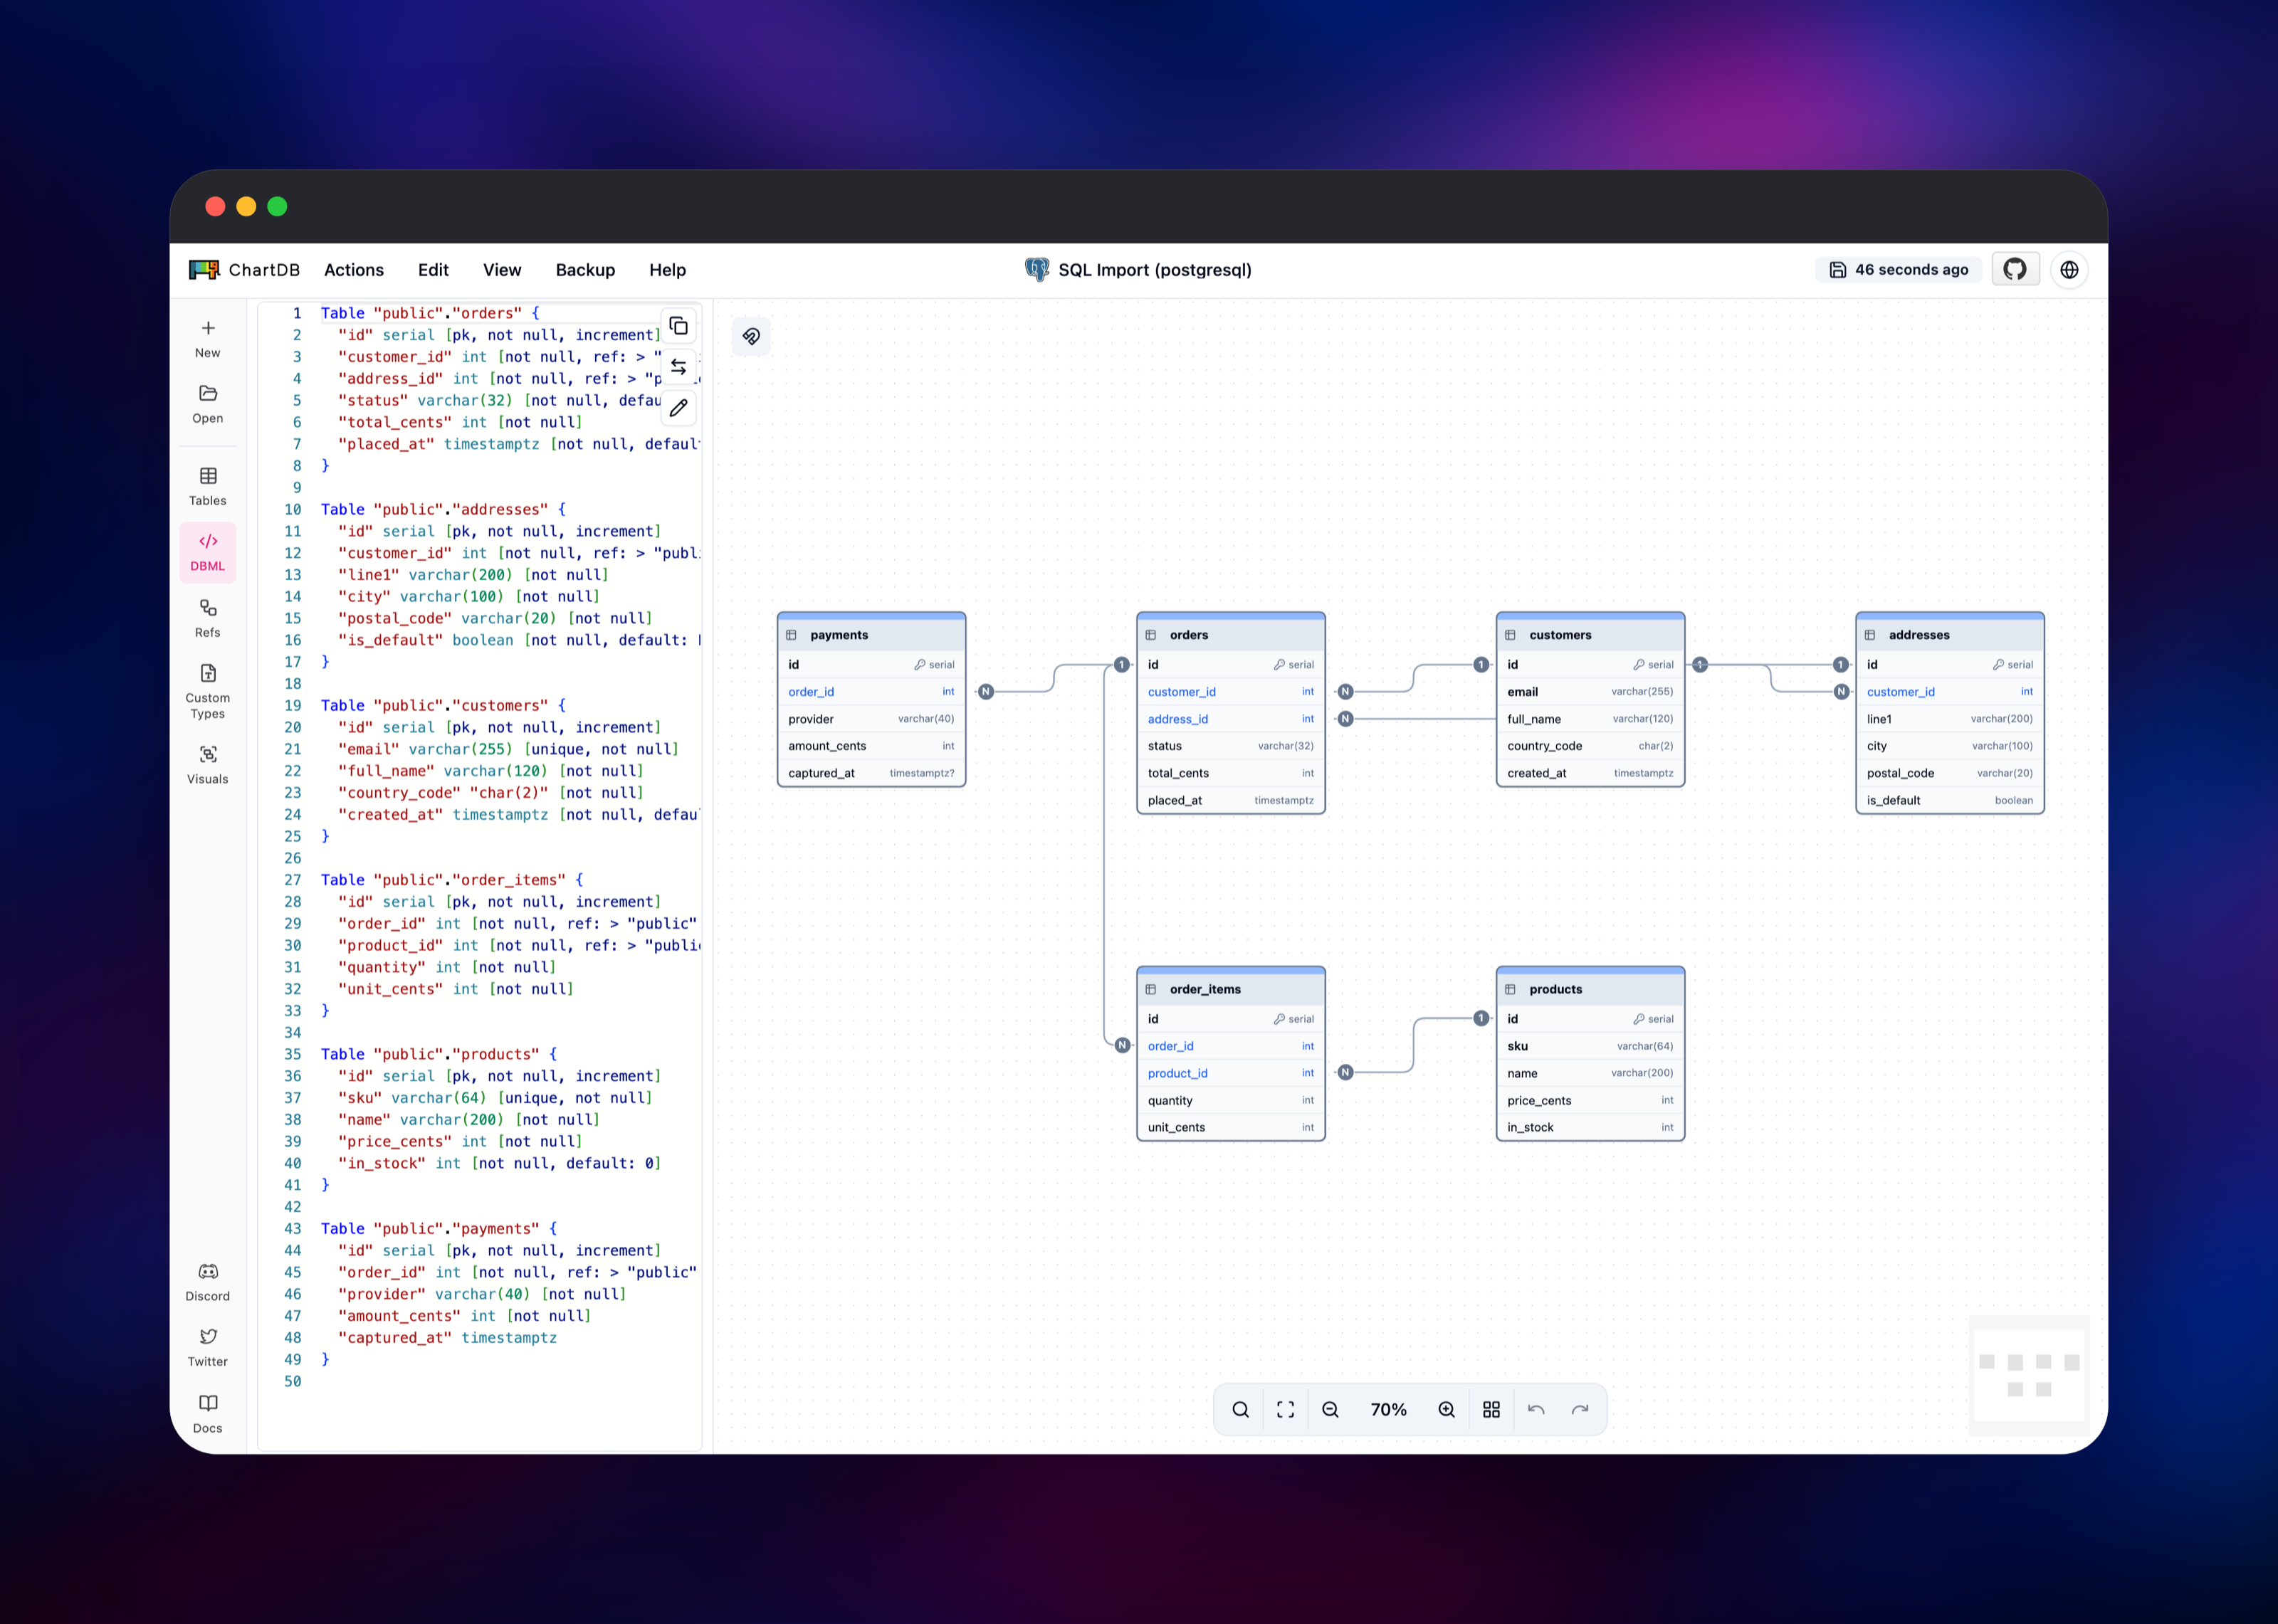Click the swap arrows icon in DBML editor
The width and height of the screenshot is (2278, 1624).
click(678, 367)
